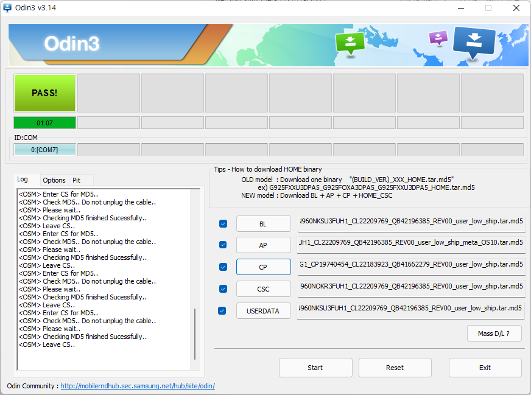Image resolution: width=531 pixels, height=395 pixels.
Task: Click the green download icon in banner
Action: click(x=350, y=43)
